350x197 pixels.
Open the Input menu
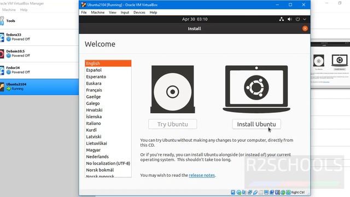point(125,13)
